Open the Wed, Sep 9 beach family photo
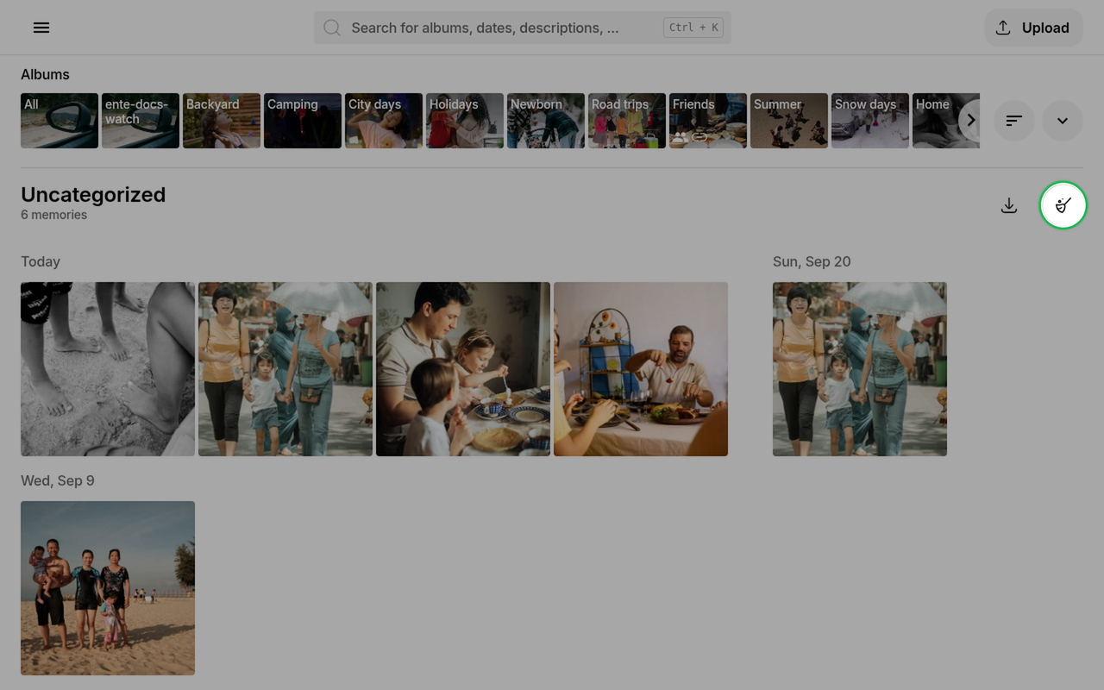This screenshot has width=1104, height=690. 108,588
